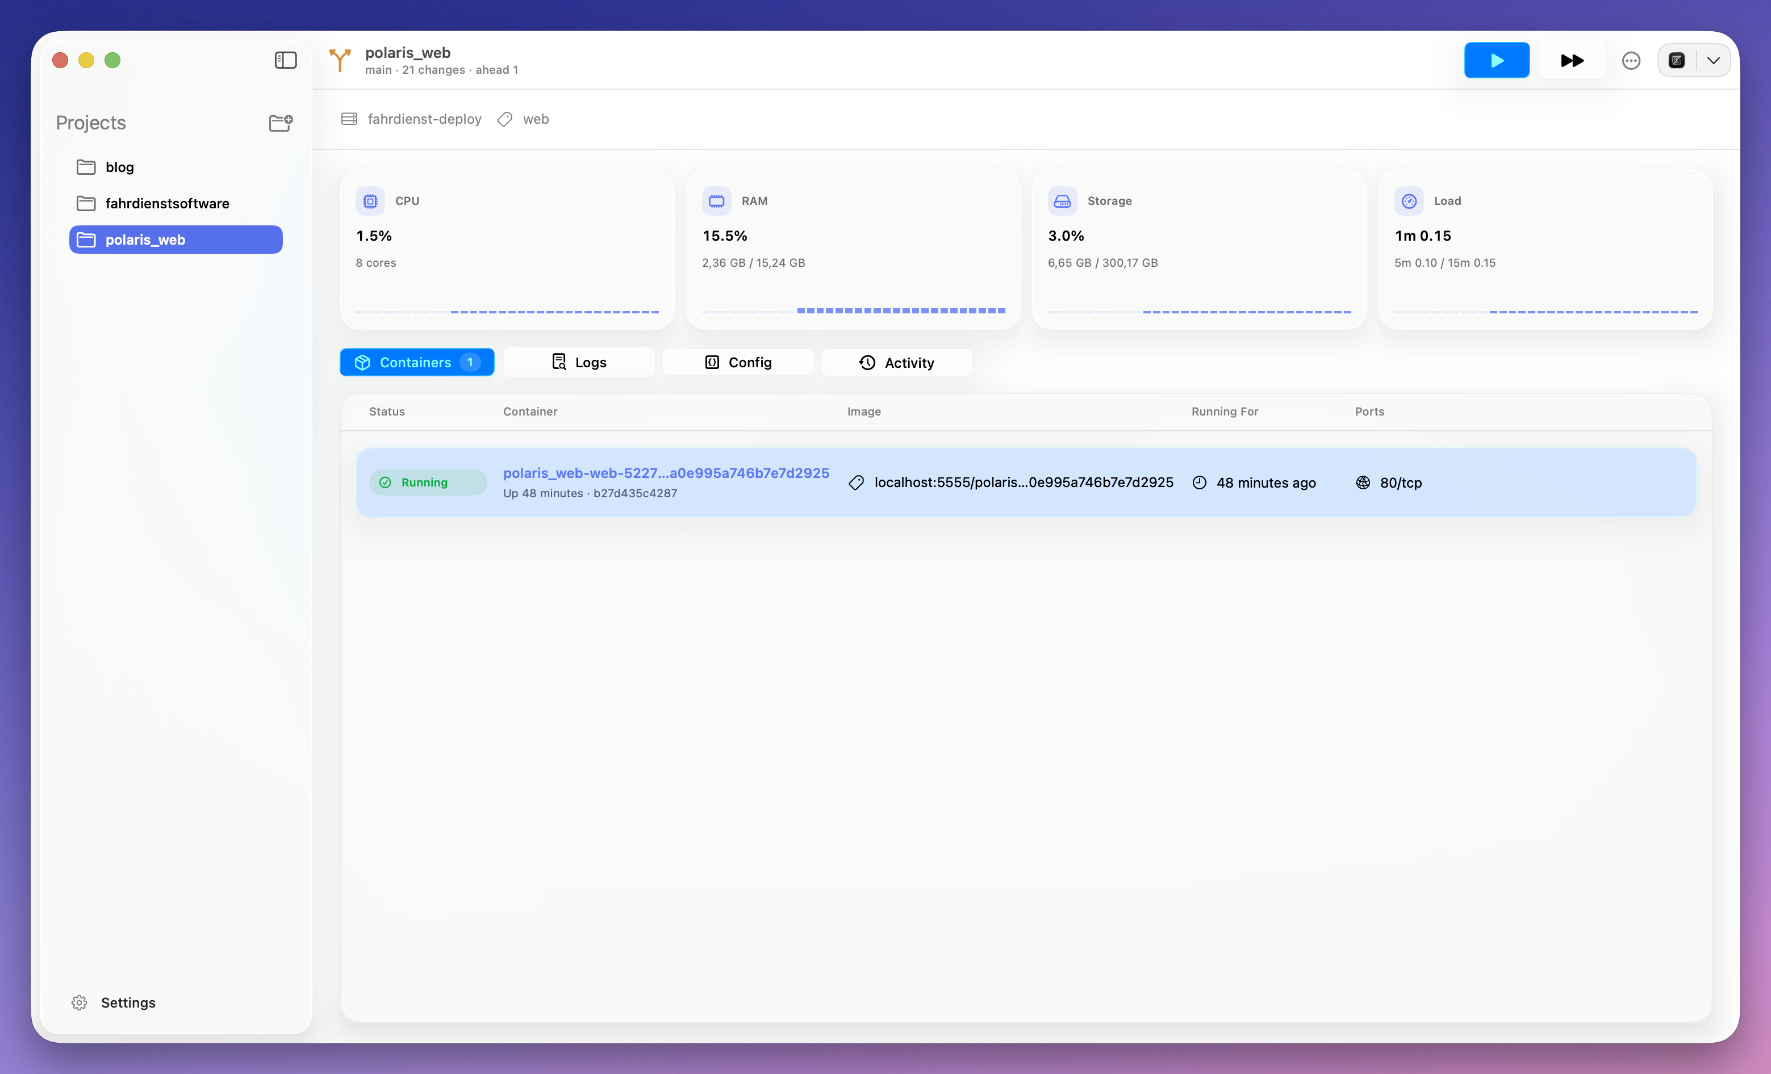This screenshot has height=1074, width=1771.
Task: Click the clock icon beside 48 minutes ago
Action: 1200,483
